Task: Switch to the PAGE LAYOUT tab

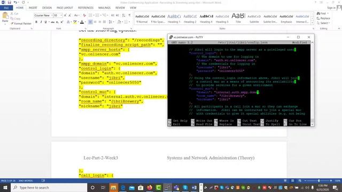Action: tap(65, 8)
